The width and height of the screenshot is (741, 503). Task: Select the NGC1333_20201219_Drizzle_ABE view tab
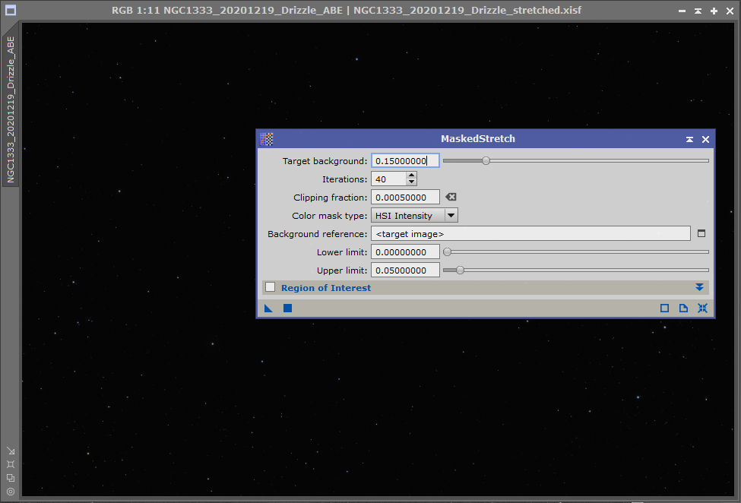(11, 109)
